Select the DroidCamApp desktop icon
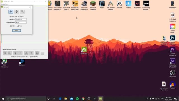Viewport: 179px width, 101px height. click(x=84, y=50)
